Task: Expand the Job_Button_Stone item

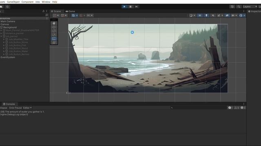Action: (x=4, y=42)
